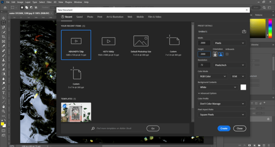Select the HDTV 1080p preset icon

coord(109,41)
